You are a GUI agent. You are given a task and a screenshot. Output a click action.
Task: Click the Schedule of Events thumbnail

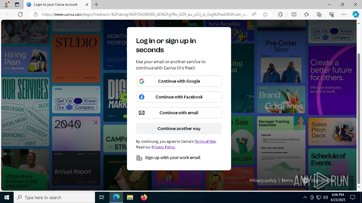pyautogui.click(x=332, y=169)
